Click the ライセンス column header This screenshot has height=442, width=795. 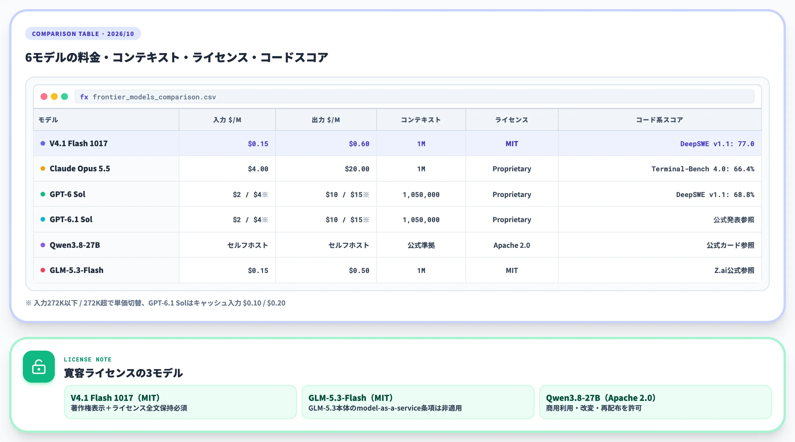(512, 120)
